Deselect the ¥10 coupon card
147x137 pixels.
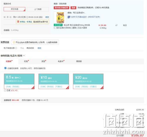(x=54, y=81)
